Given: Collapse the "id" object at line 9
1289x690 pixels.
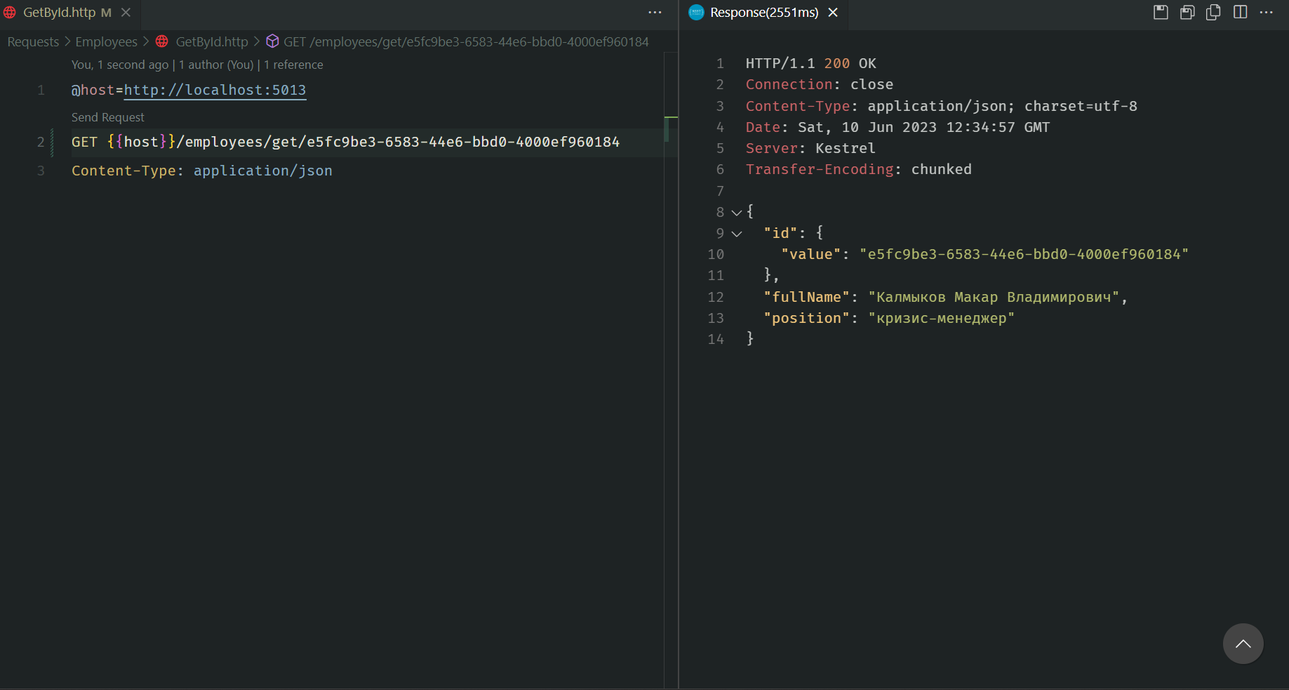Looking at the screenshot, I should tap(737, 234).
